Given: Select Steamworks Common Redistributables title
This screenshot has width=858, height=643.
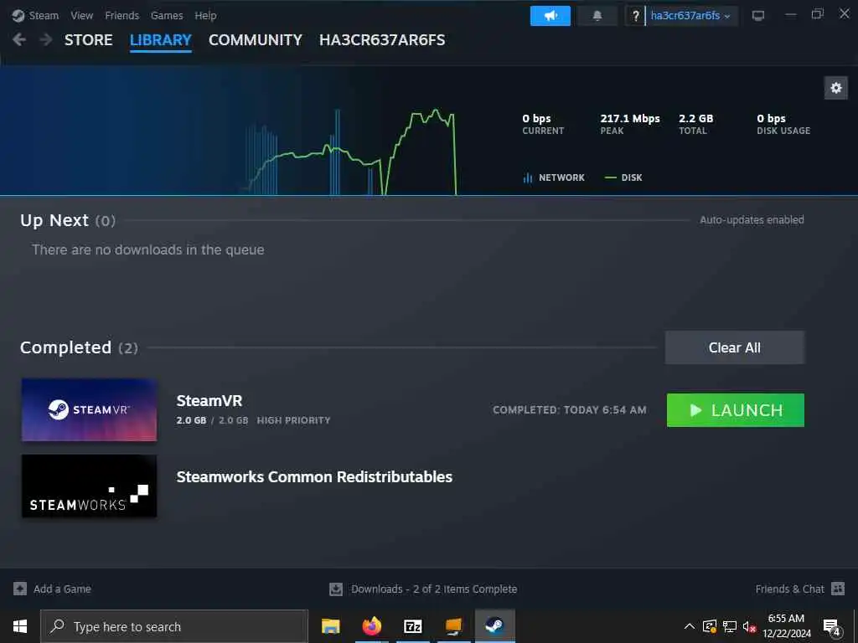Looking at the screenshot, I should click(x=314, y=476).
